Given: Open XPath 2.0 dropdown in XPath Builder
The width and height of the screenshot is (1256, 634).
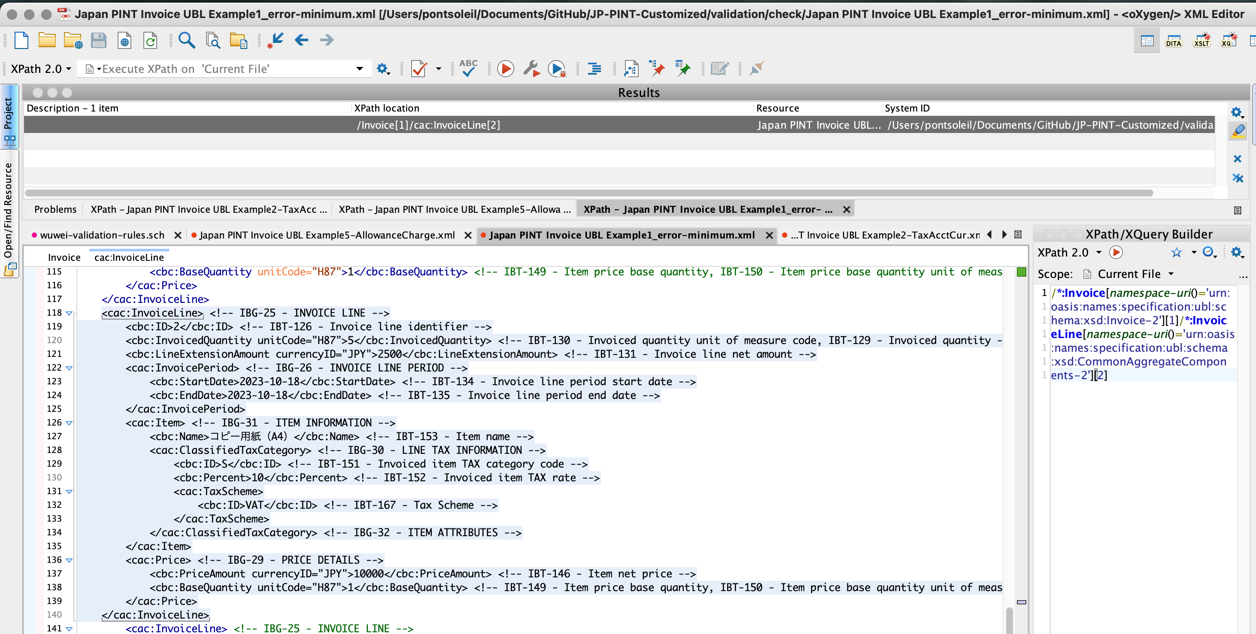Looking at the screenshot, I should pos(1069,252).
